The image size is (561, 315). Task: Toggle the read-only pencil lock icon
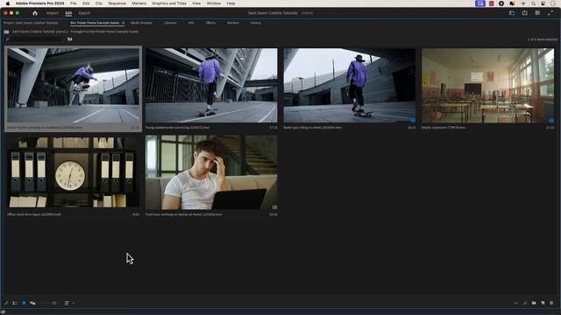pos(6,303)
